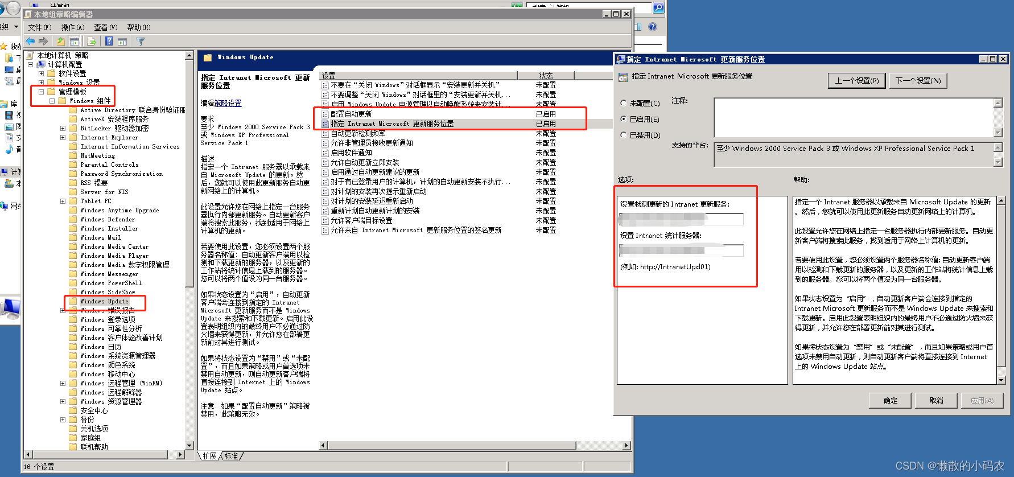This screenshot has width=1014, height=477.
Task: Select Windows Installer in the tree
Action: click(109, 228)
